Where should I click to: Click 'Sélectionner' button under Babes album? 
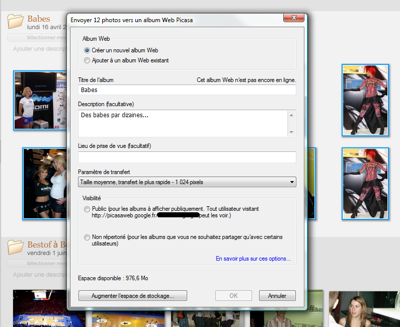pyautogui.click(x=37, y=38)
